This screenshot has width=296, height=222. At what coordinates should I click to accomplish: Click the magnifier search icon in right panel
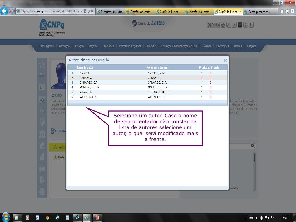point(253,146)
